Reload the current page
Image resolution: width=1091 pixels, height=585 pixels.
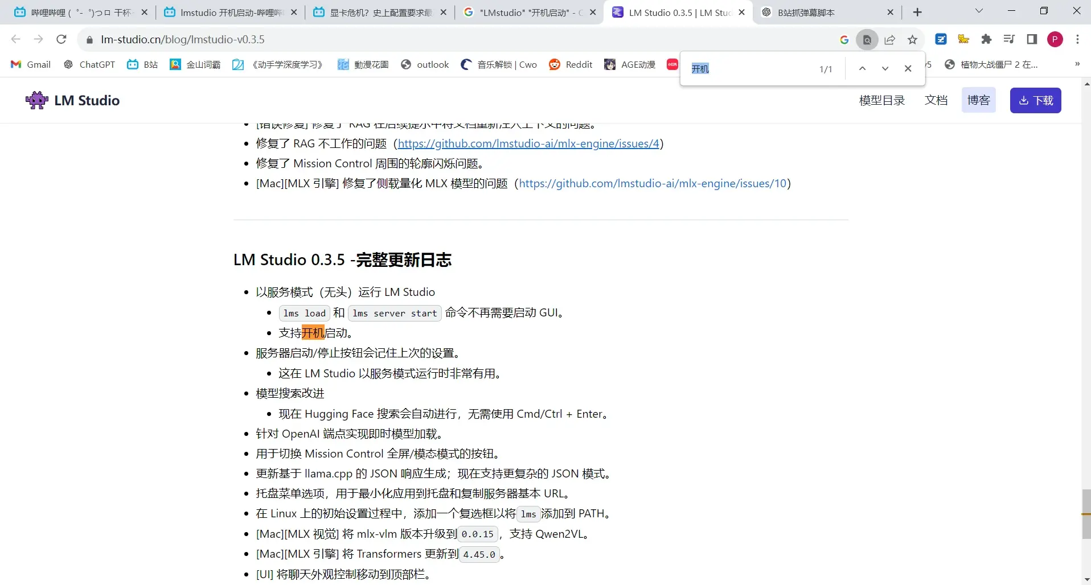61,39
